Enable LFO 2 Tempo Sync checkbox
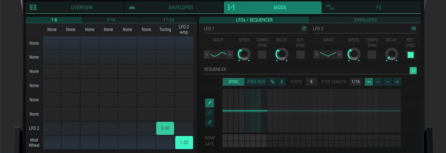Screen dimensions: 446x153 pos(372,55)
